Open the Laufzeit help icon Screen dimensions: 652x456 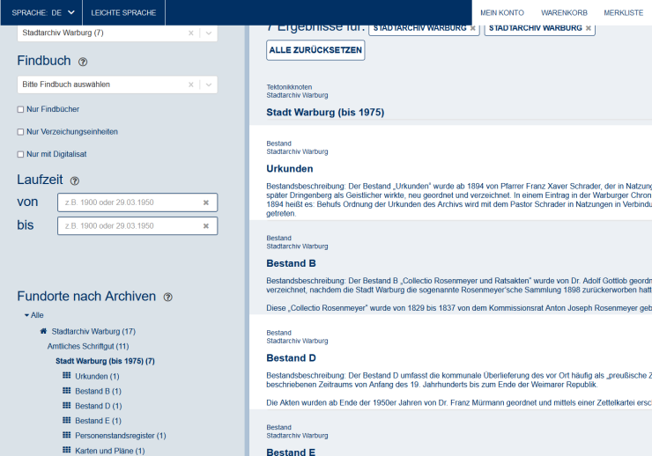click(x=74, y=181)
